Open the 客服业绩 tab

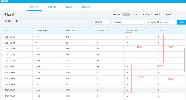pos(86,7)
